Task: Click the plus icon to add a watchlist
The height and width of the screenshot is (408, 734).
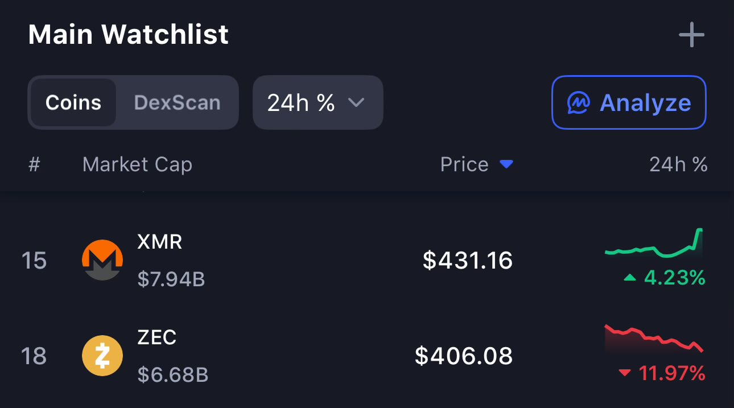Action: tap(691, 35)
